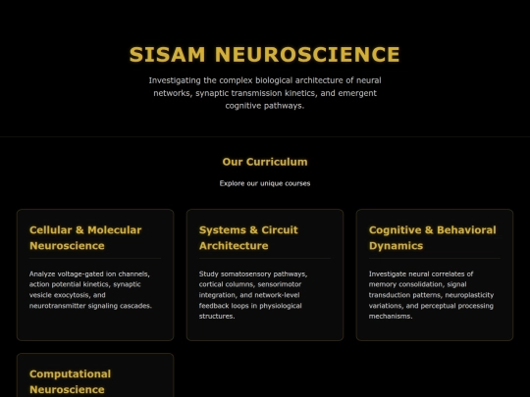Open the Cellular & Molecular Neuroscience card title
Viewport: 530px width, 397px height.
tap(85, 237)
